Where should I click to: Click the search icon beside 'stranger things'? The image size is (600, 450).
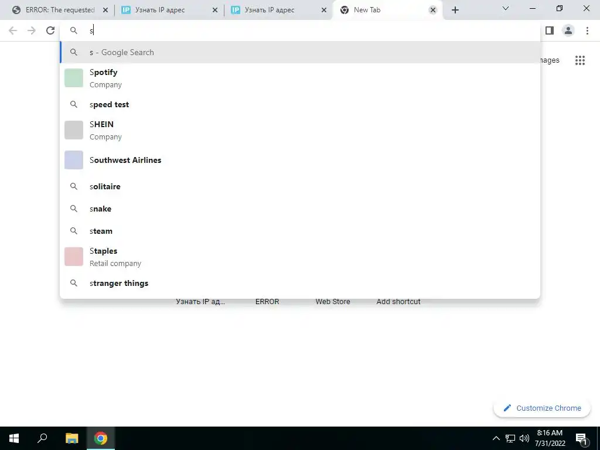click(x=74, y=283)
